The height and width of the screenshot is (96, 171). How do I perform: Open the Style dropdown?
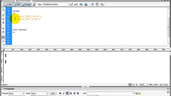(40, 93)
